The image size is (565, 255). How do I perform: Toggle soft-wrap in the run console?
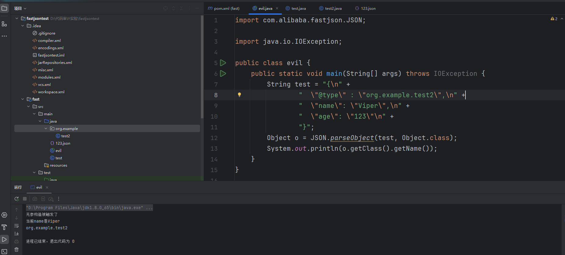point(16,226)
